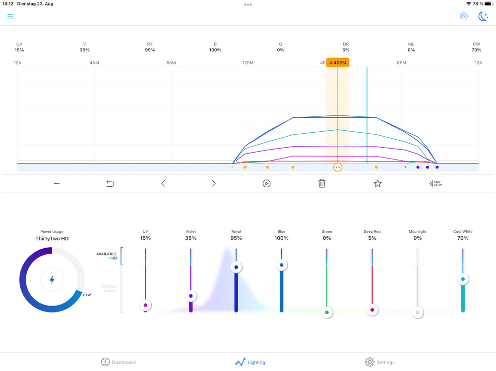Open Easy Setup
Viewport: 496px width, 371px height.
[435, 183]
